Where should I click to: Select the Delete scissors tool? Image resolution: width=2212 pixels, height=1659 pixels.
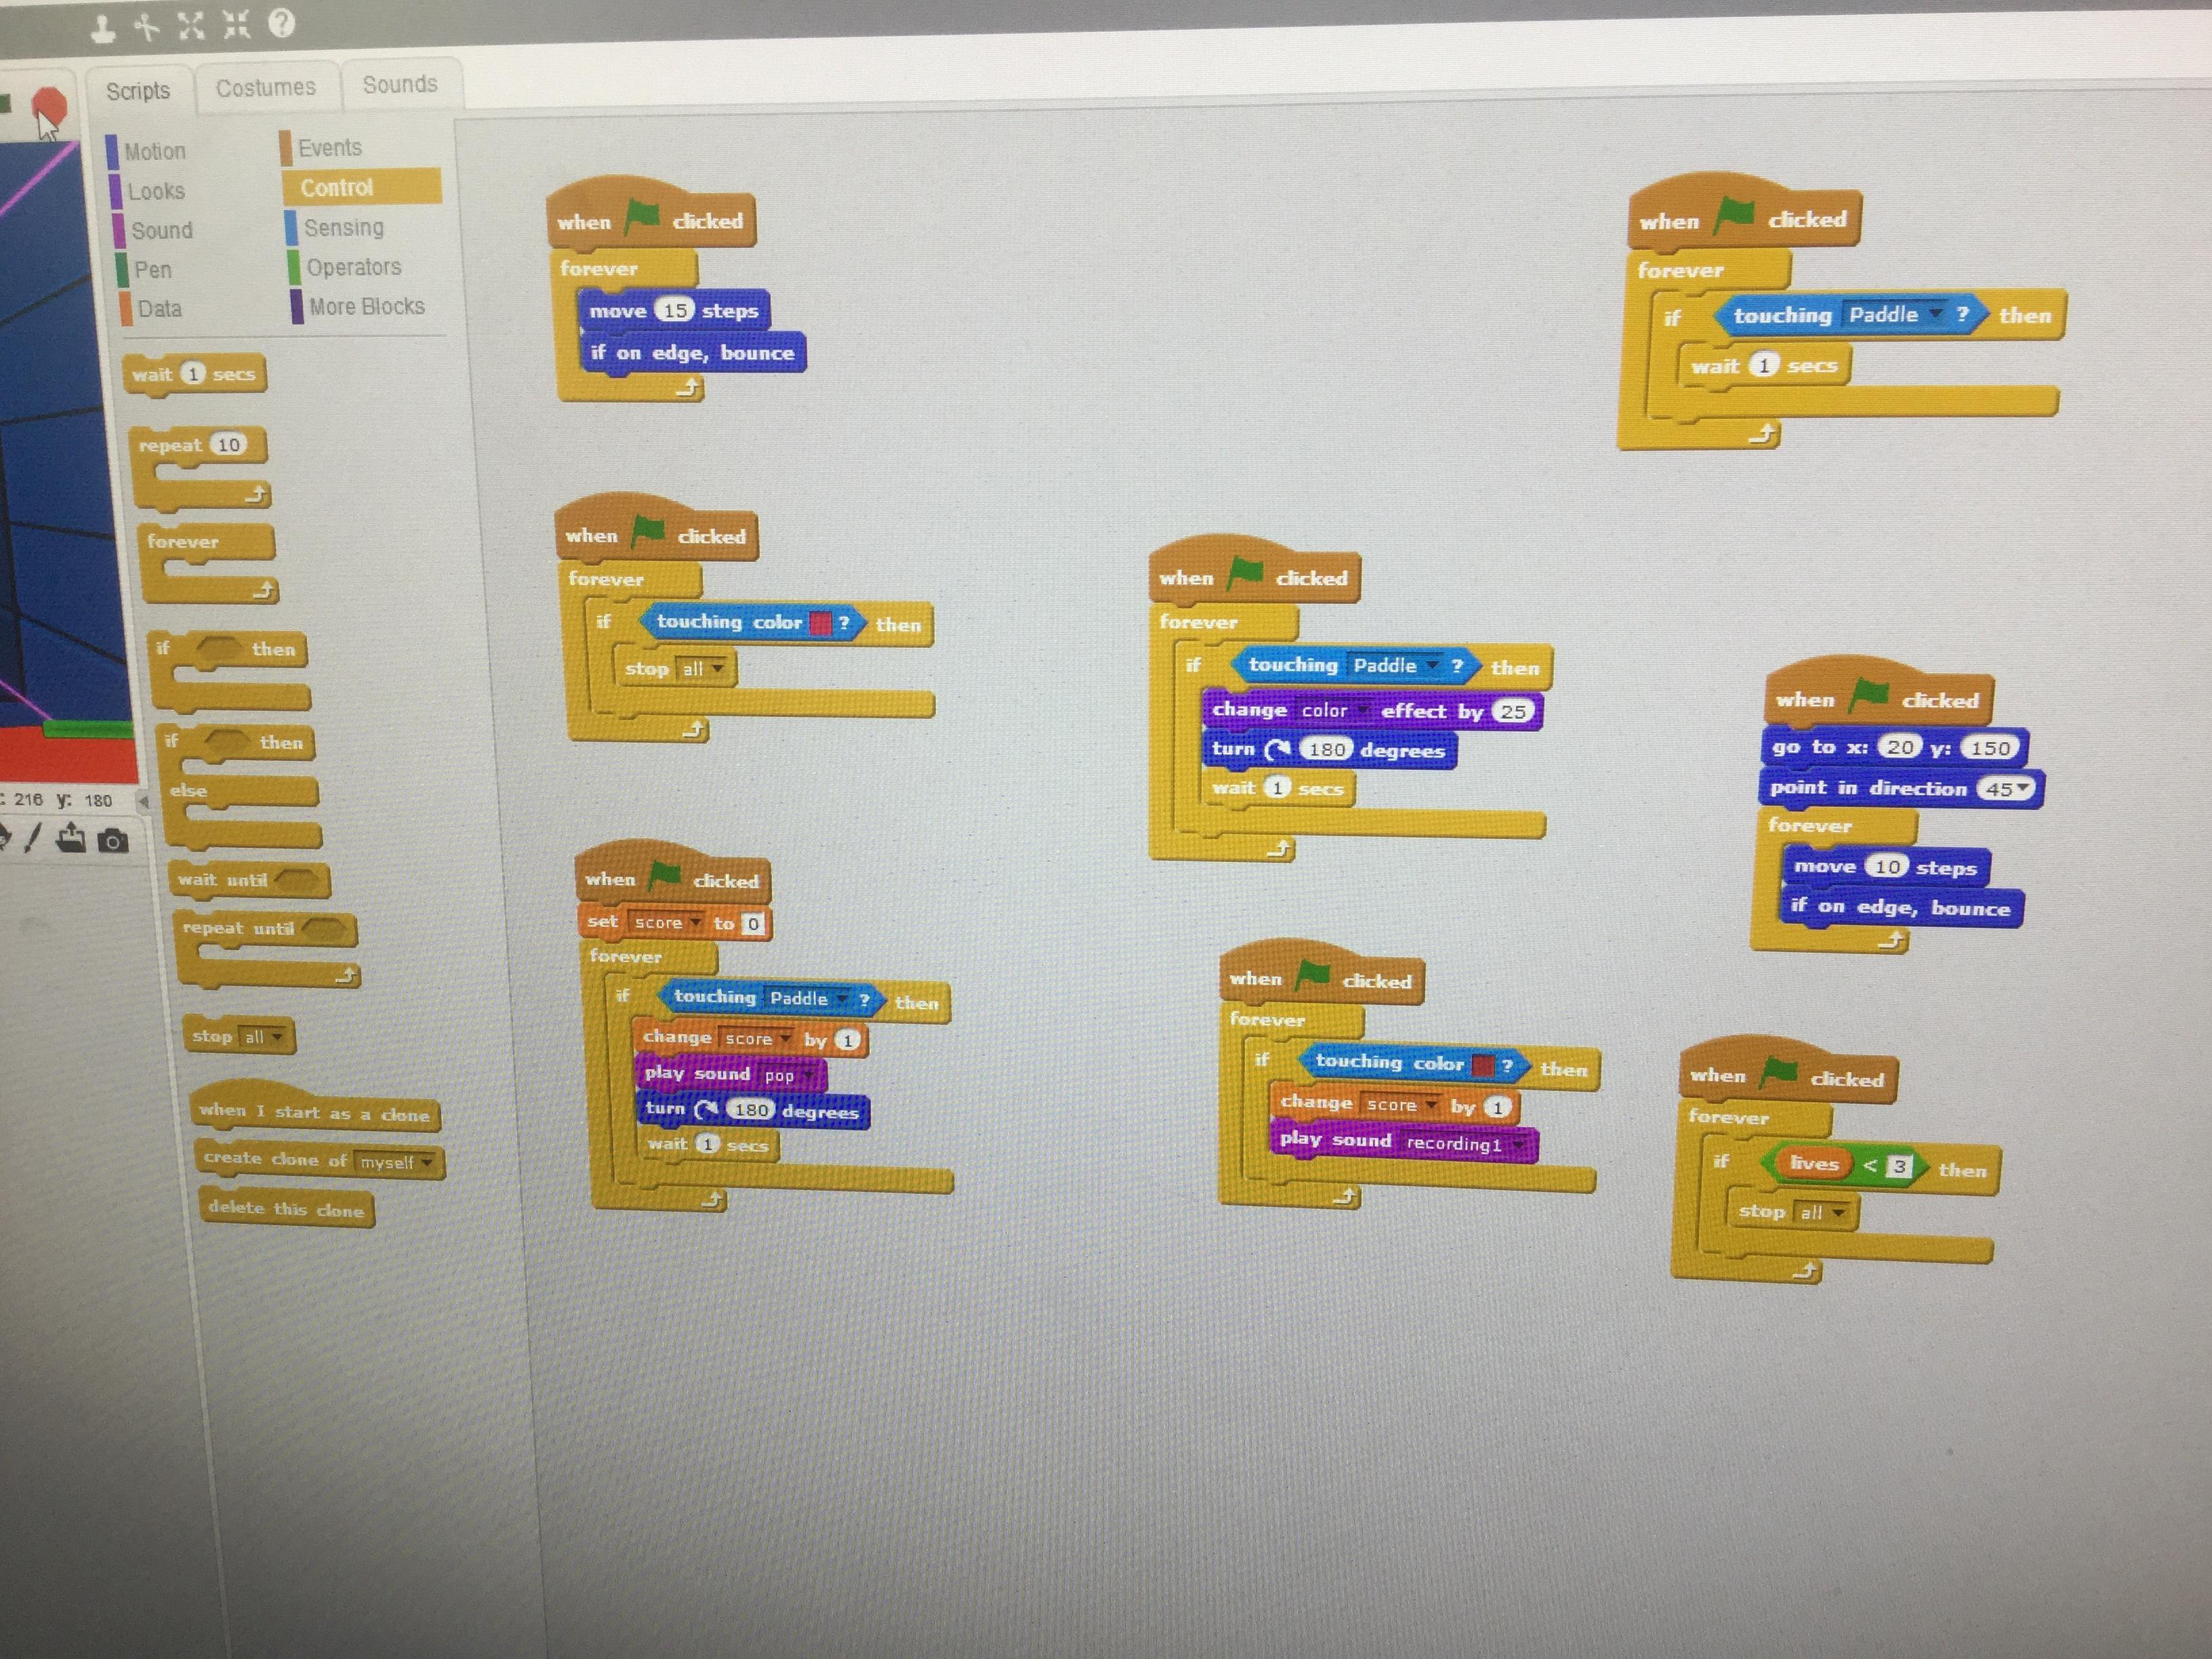[x=147, y=26]
